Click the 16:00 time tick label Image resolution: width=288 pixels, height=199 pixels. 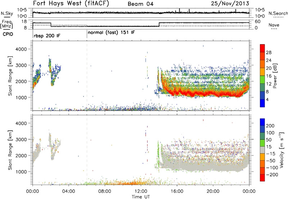point(177,191)
